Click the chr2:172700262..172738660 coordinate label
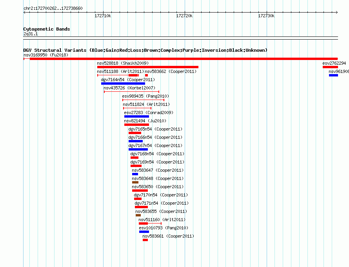This screenshot has width=349, height=267. (x=53, y=8)
